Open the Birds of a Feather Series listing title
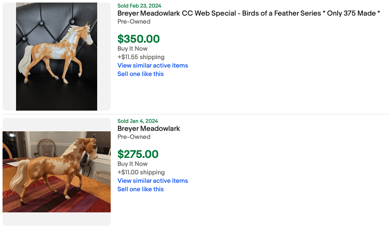 coord(248,13)
